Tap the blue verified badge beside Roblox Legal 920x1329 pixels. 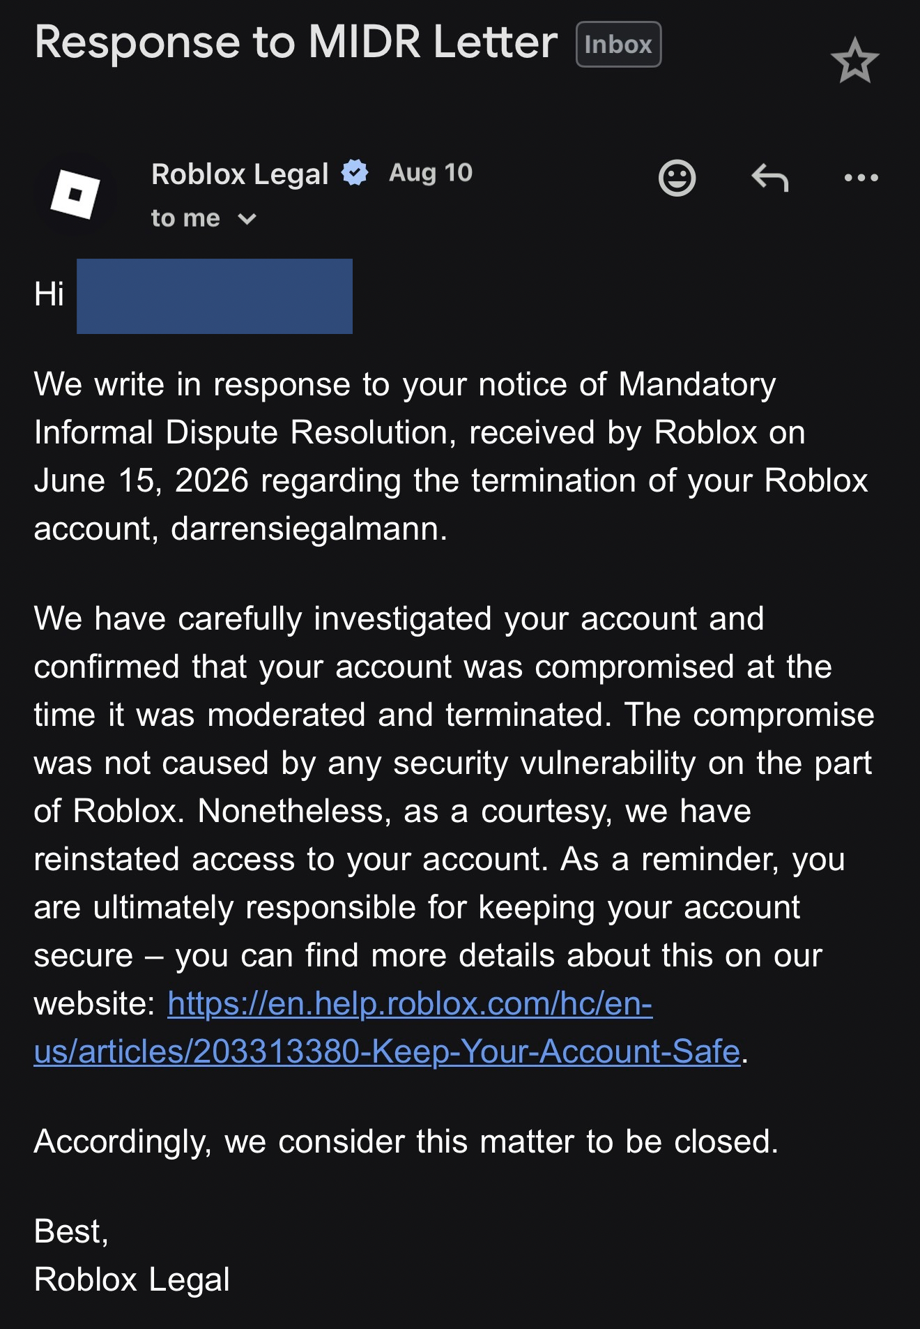355,172
